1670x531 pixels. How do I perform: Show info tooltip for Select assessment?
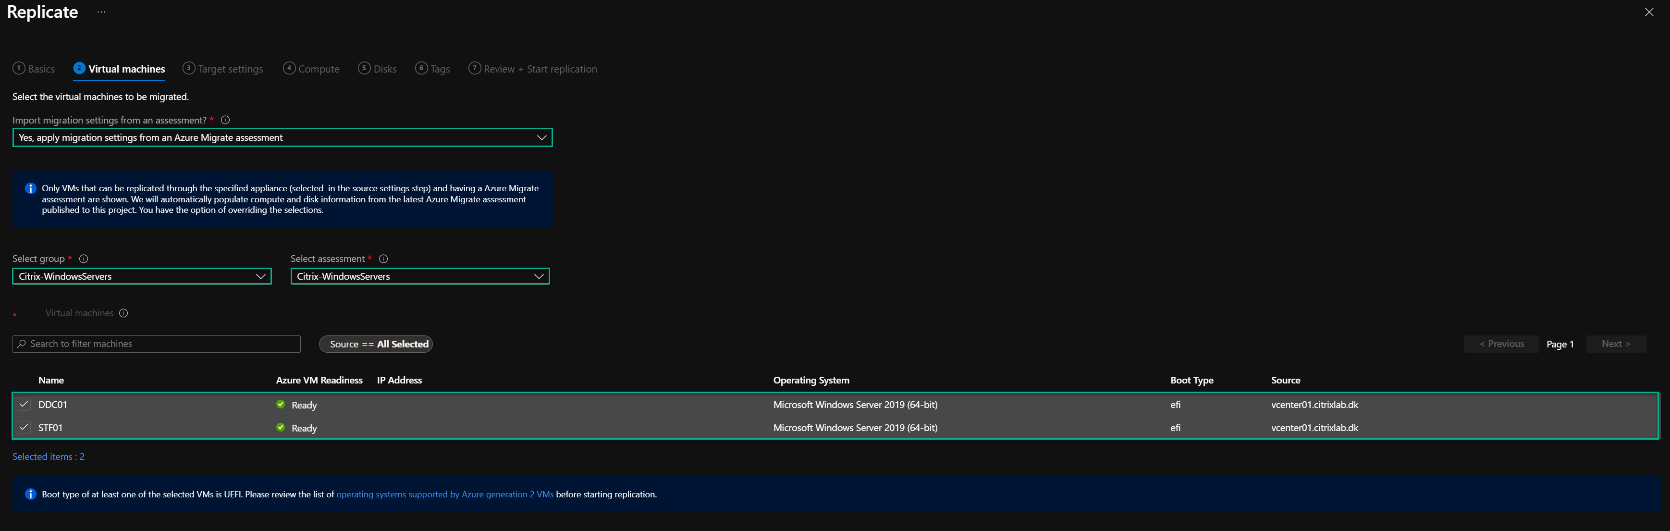click(383, 259)
